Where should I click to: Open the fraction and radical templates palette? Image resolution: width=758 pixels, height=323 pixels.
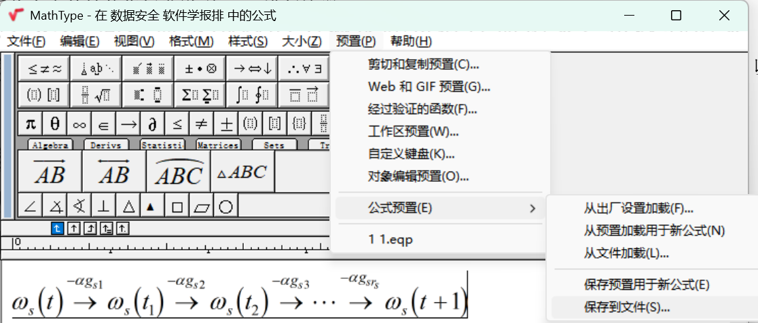tap(96, 94)
